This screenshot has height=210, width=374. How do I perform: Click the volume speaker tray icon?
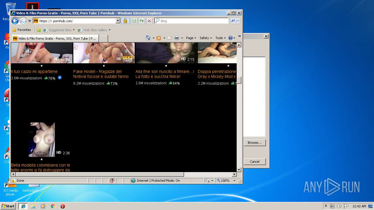339,206
